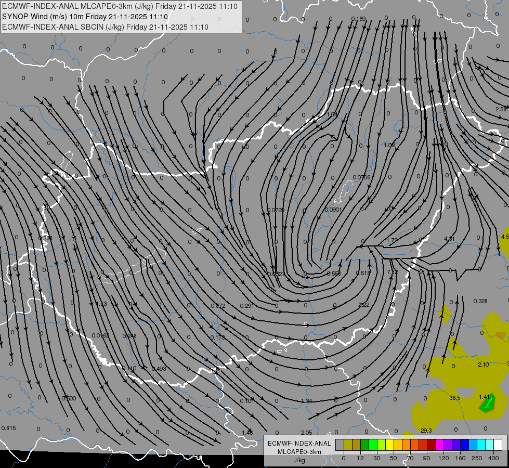Click the map value 0.0729
This screenshot has width=509, height=468.
pos(276,210)
